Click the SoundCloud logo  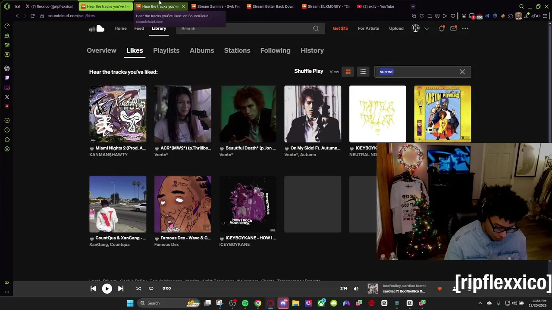(97, 28)
